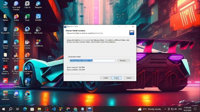This screenshot has width=200, height=112.
Task: Click the Install button
Action: 116,78
